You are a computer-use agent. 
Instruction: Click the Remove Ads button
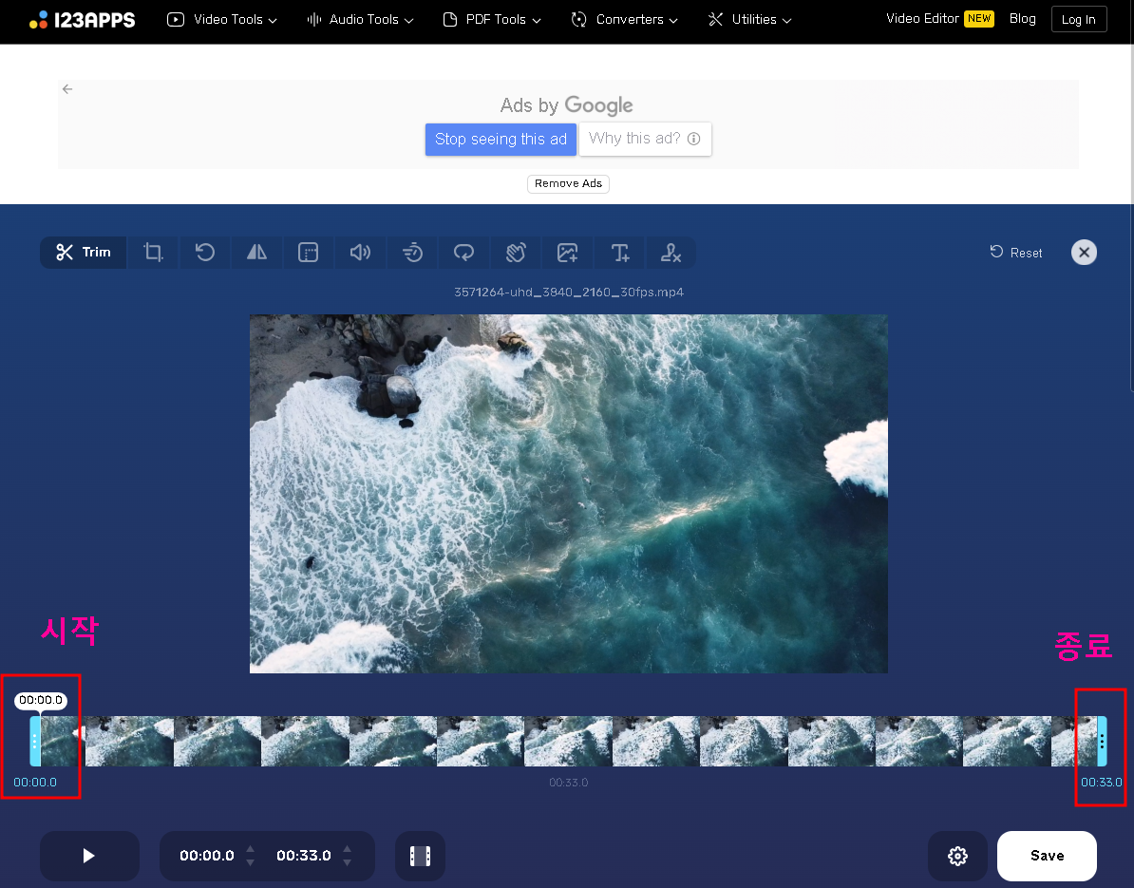pos(568,183)
